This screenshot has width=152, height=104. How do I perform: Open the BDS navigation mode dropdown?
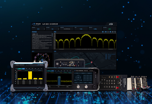coord(38,28)
